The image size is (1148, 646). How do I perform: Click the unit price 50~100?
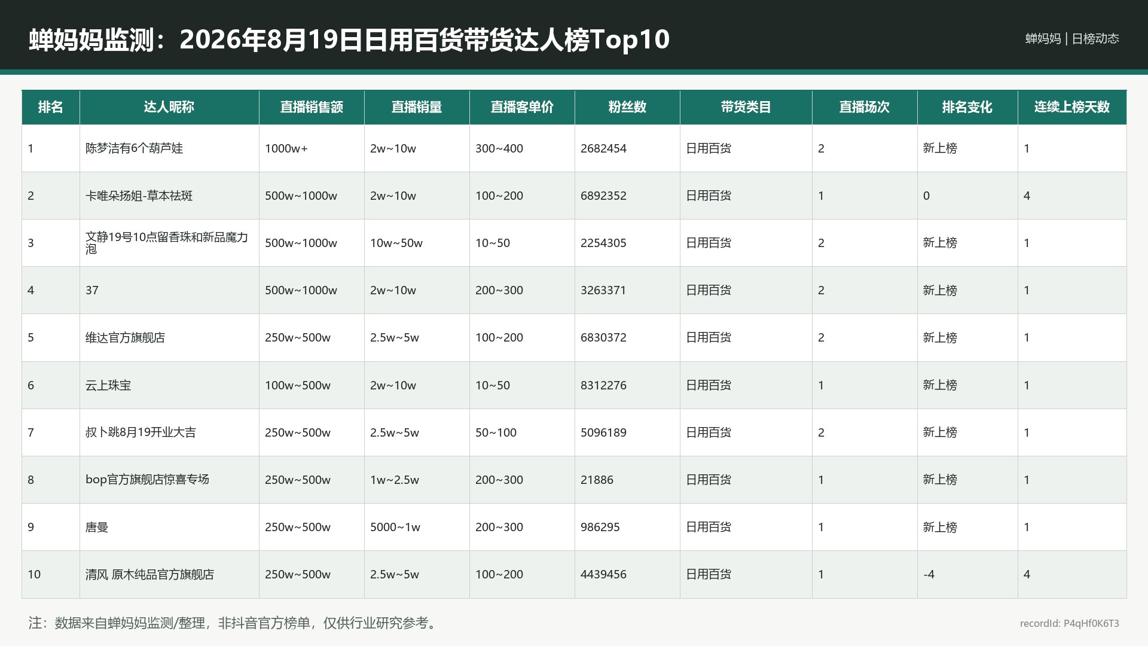click(496, 432)
